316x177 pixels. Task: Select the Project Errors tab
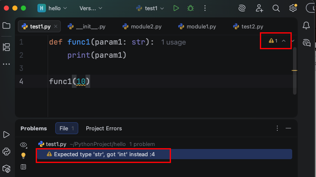(104, 128)
